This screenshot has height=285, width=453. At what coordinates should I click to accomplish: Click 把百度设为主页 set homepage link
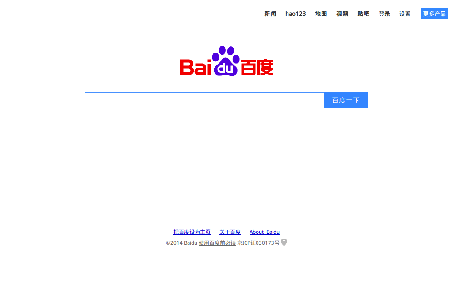192,232
